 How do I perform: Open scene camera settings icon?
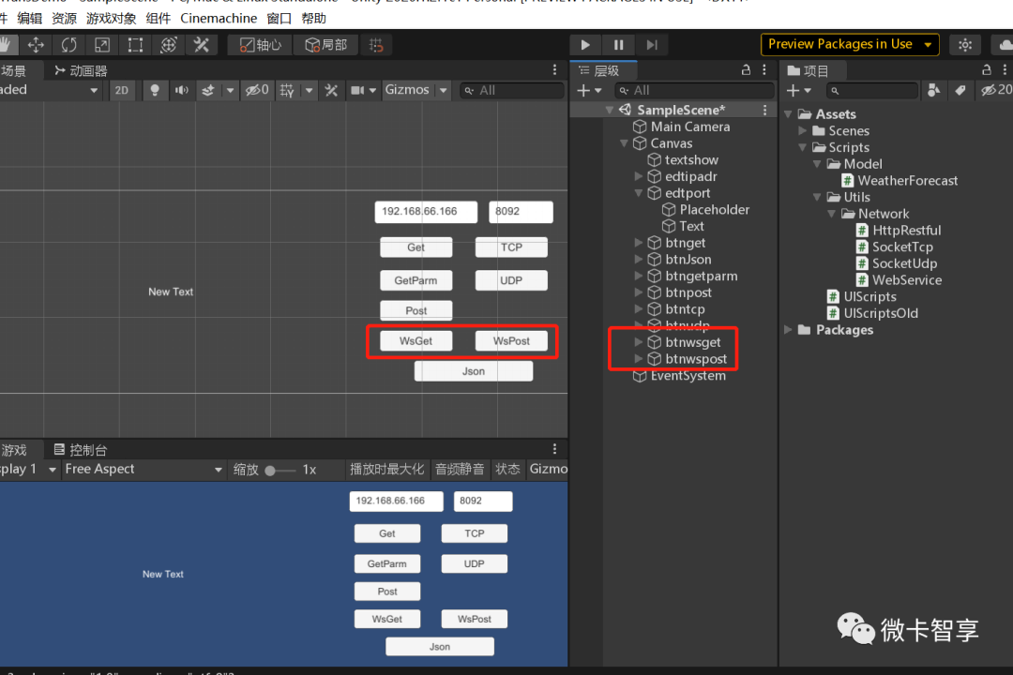coord(357,90)
